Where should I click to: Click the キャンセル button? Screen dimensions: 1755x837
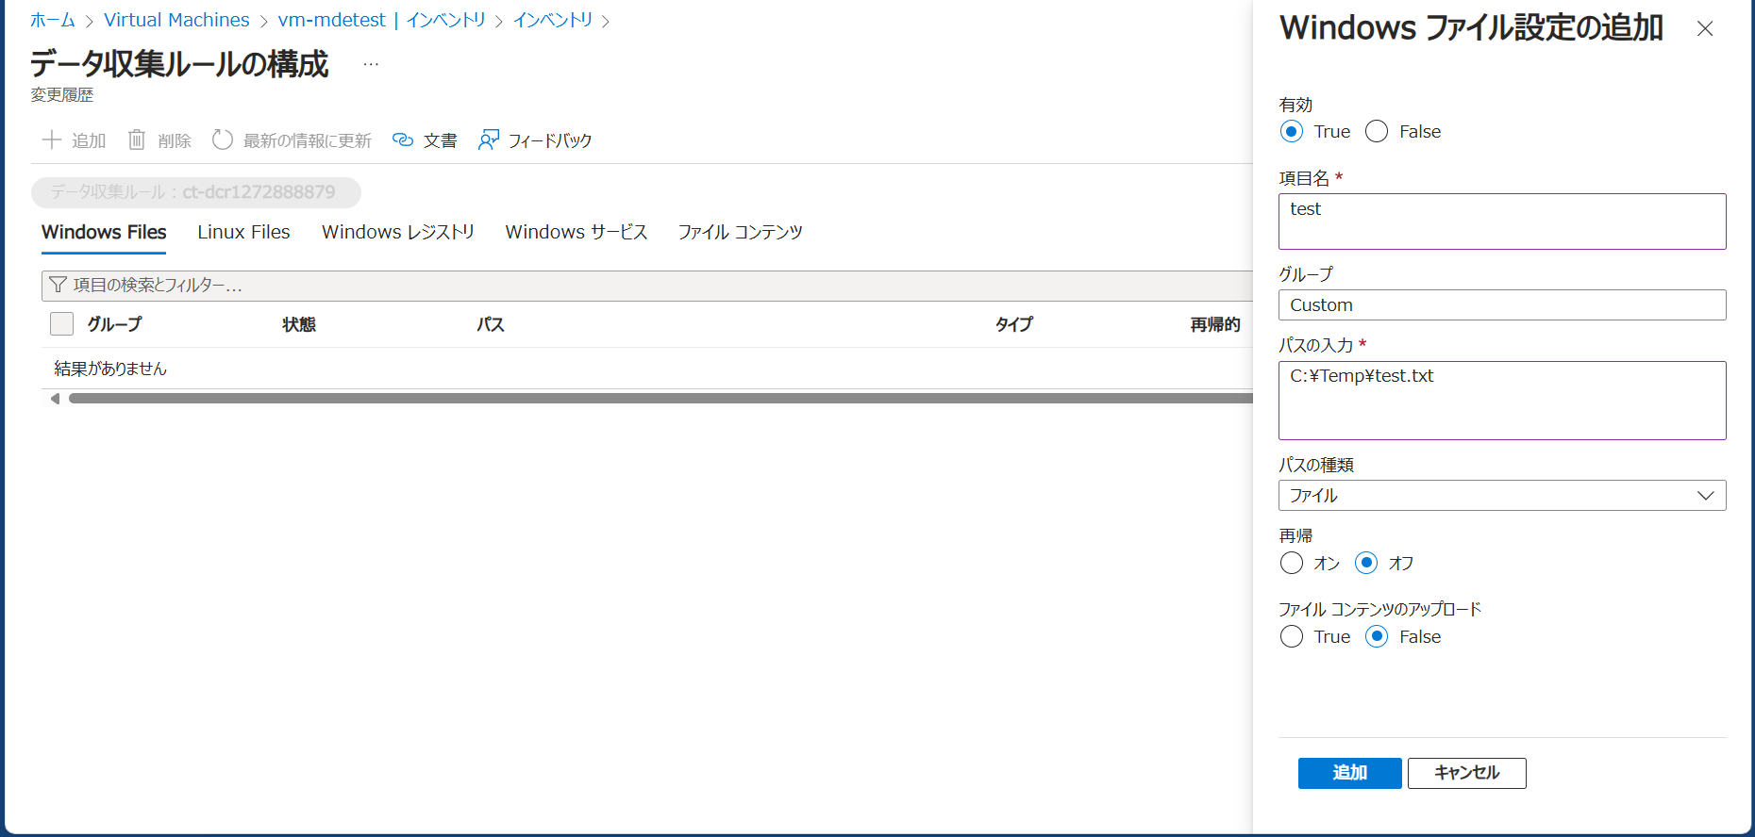(1466, 773)
